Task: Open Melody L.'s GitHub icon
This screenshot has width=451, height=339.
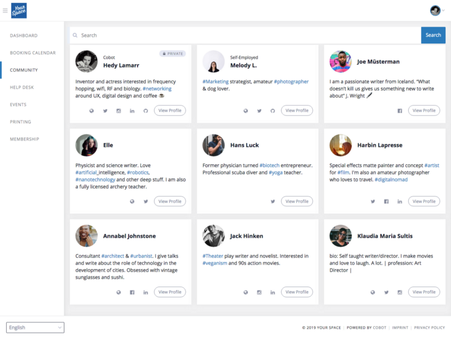Action: [x=273, y=111]
